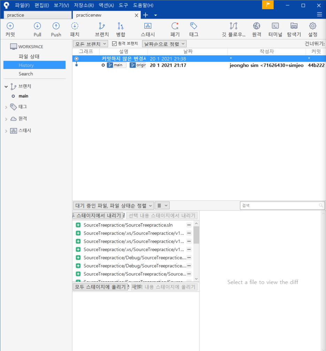Viewport: 326px width, 351px height.
Task: Select the 커밋하지 않은 변경사항 row
Action: [199, 58]
